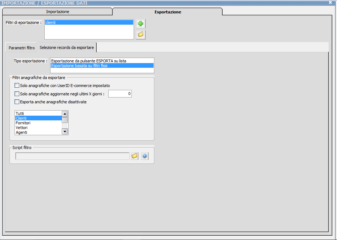Choose Esportazione da pulsante ESPORTA su lista
The height and width of the screenshot is (240, 337).
click(102, 61)
